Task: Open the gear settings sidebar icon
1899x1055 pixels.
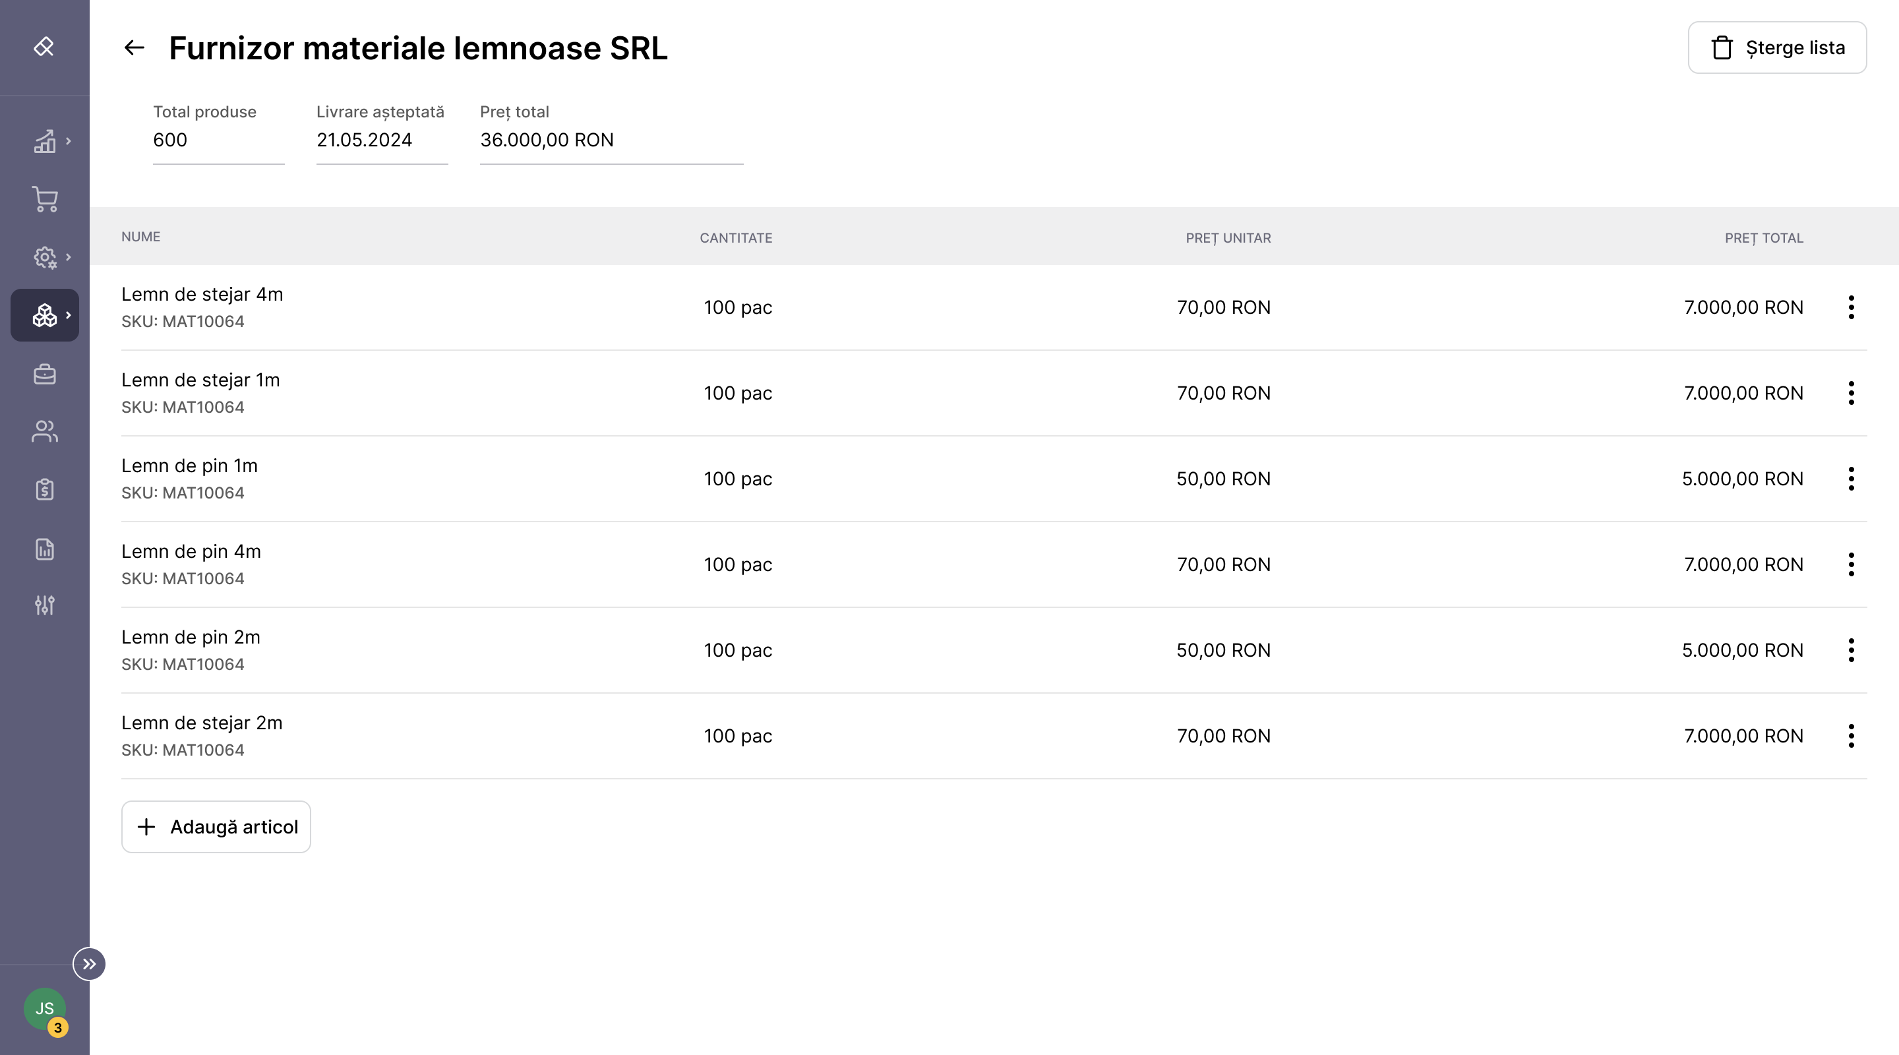Action: pos(44,257)
